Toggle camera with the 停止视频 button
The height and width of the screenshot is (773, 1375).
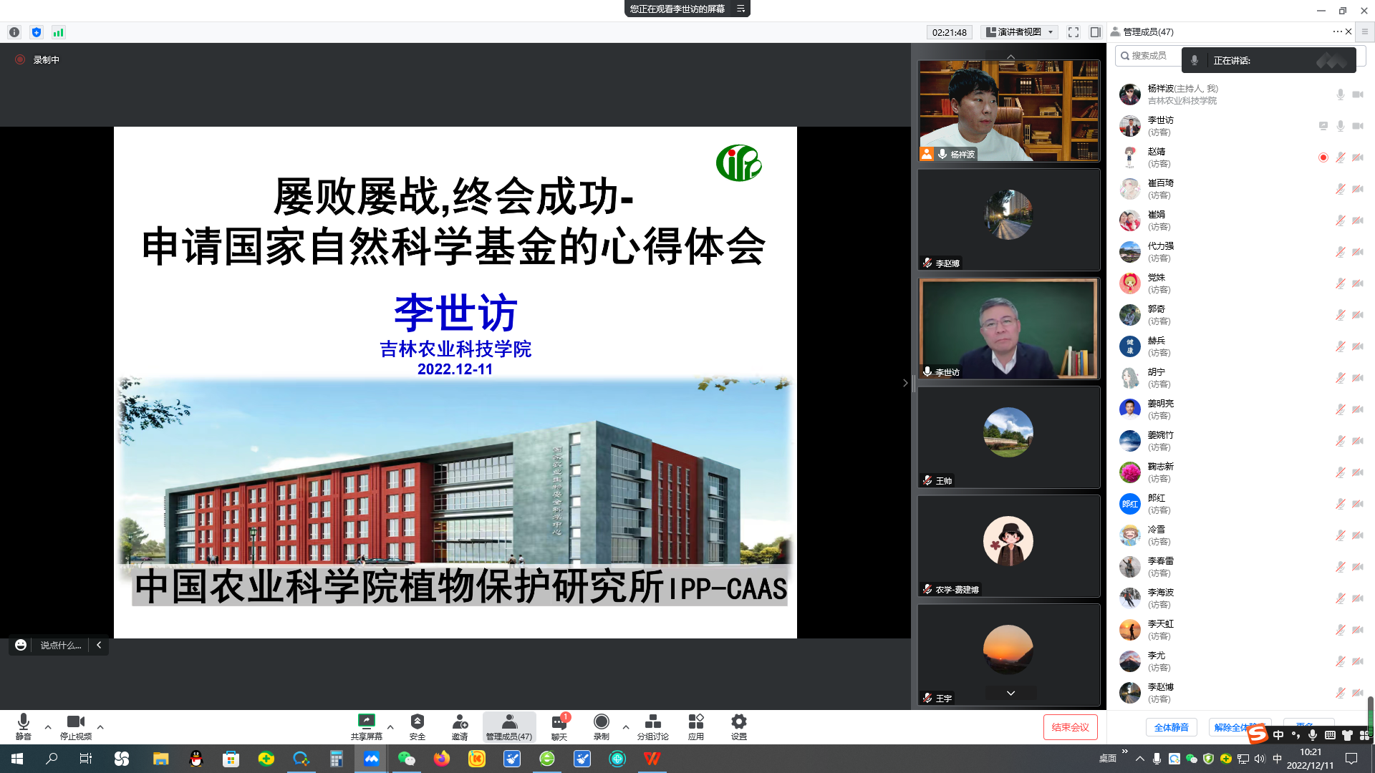pos(75,721)
